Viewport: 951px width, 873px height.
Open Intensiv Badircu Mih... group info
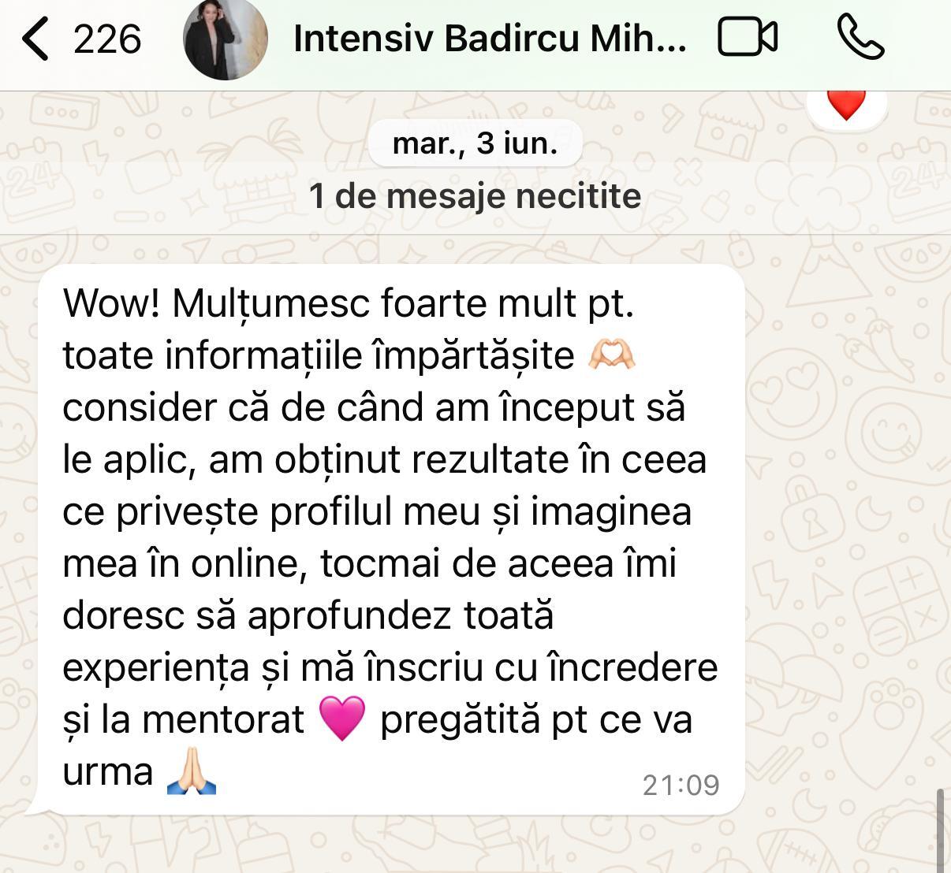pos(490,39)
